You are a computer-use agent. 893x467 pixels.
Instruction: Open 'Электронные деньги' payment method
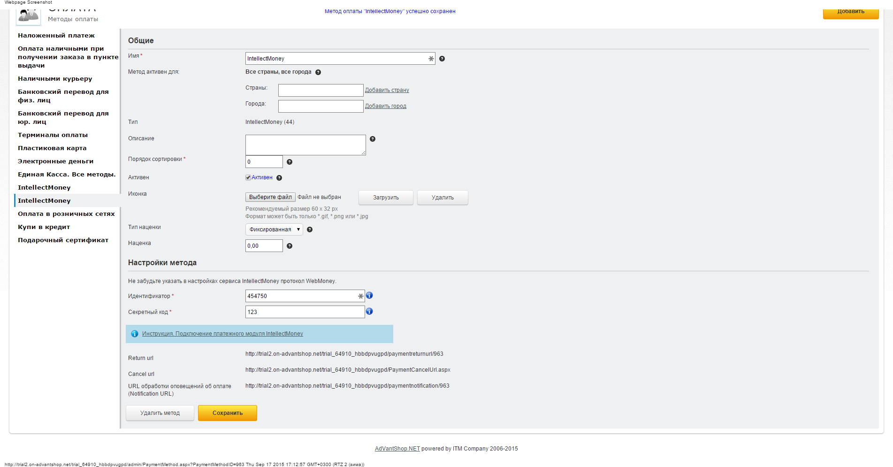(56, 161)
